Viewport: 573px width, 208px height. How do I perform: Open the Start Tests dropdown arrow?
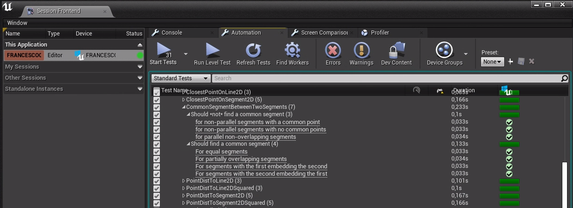[x=186, y=54]
